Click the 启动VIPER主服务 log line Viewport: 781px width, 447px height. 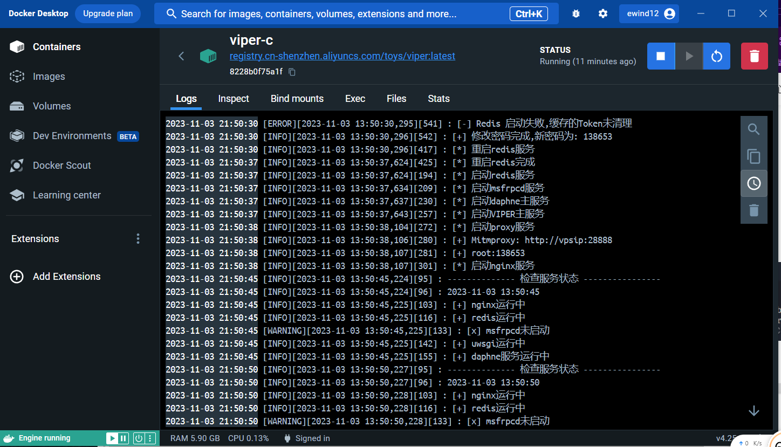[x=355, y=214]
